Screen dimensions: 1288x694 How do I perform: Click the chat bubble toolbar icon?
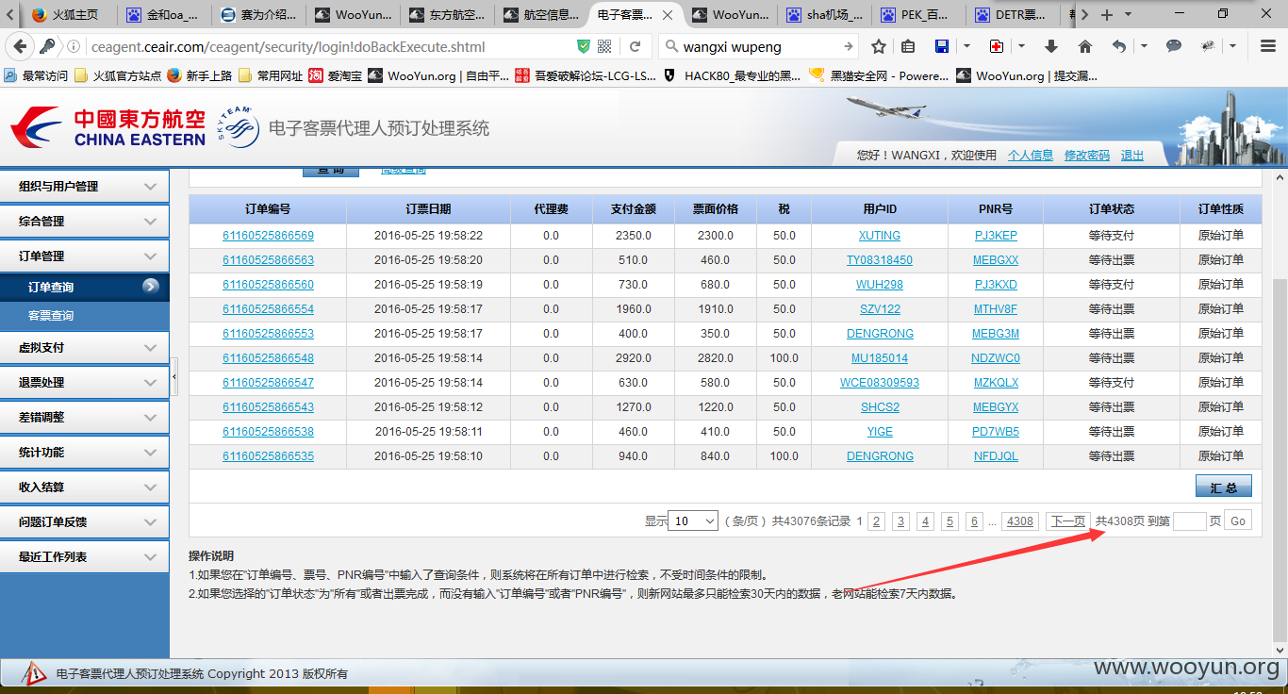tap(1174, 46)
